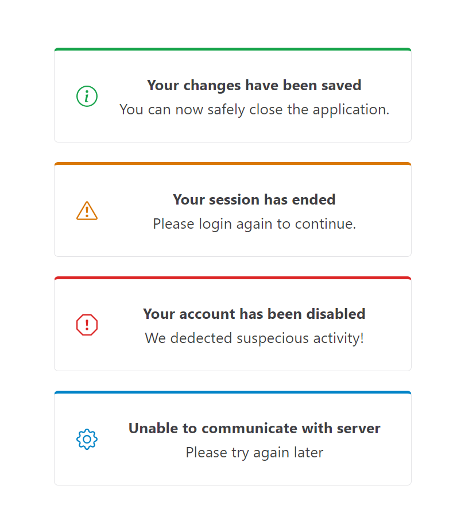Click the green info circle icon

tap(87, 97)
